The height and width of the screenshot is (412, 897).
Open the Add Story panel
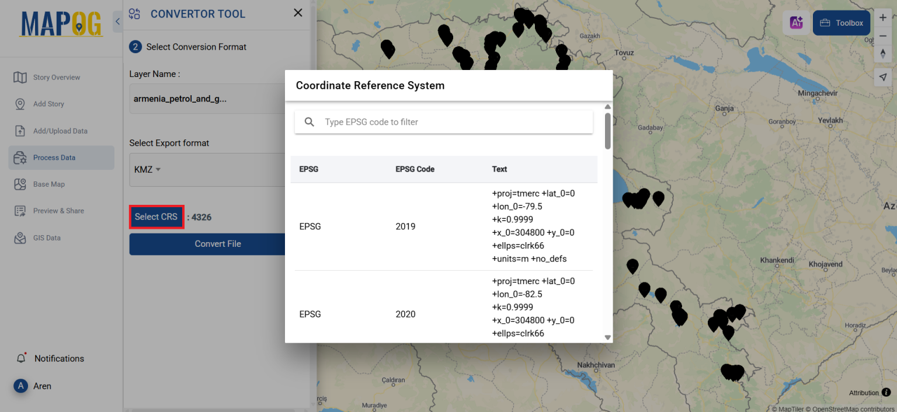click(x=20, y=104)
